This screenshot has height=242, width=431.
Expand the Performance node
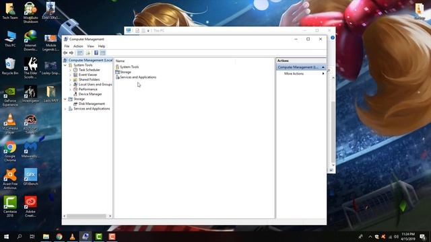click(70, 89)
